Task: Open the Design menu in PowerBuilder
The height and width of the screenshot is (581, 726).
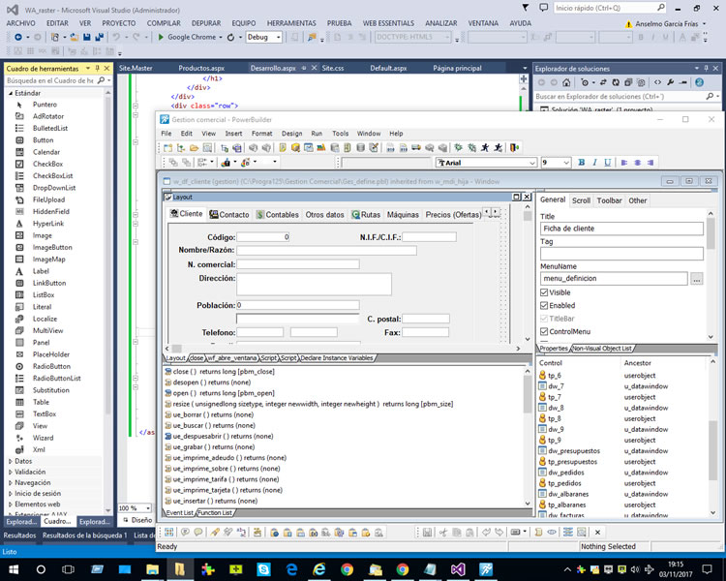Action: click(291, 134)
